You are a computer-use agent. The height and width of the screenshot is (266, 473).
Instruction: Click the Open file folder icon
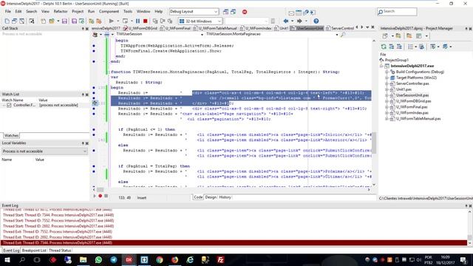pyautogui.click(x=52, y=21)
